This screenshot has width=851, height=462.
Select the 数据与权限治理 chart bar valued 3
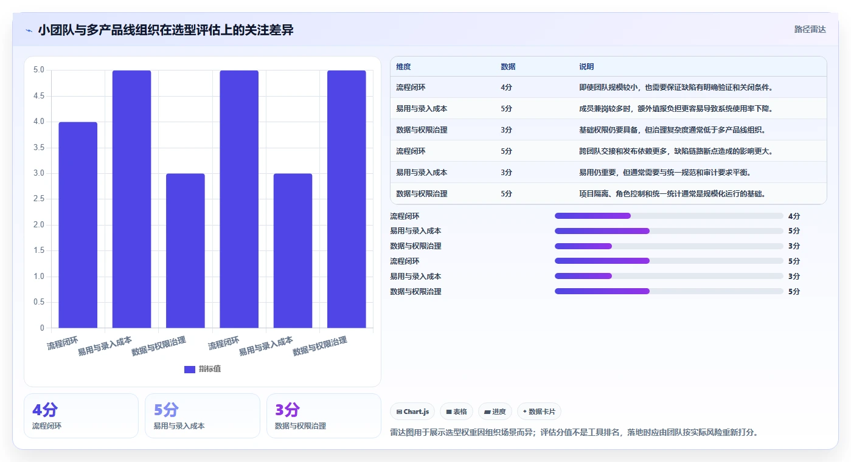[x=186, y=251]
